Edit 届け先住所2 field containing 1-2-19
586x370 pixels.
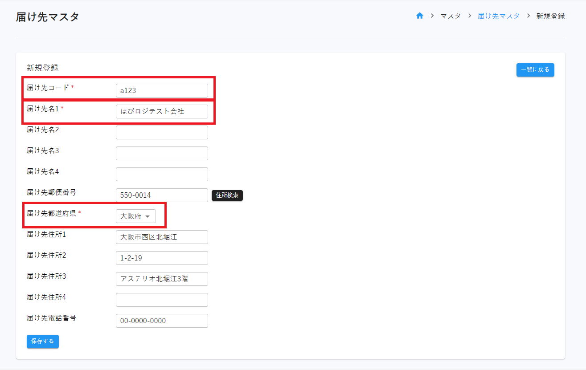[x=162, y=258]
